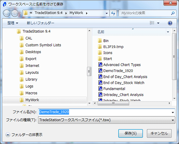The height and width of the screenshot is (144, 179).
Task: Click the TradeStation dialog title icon
Action: point(5,4)
